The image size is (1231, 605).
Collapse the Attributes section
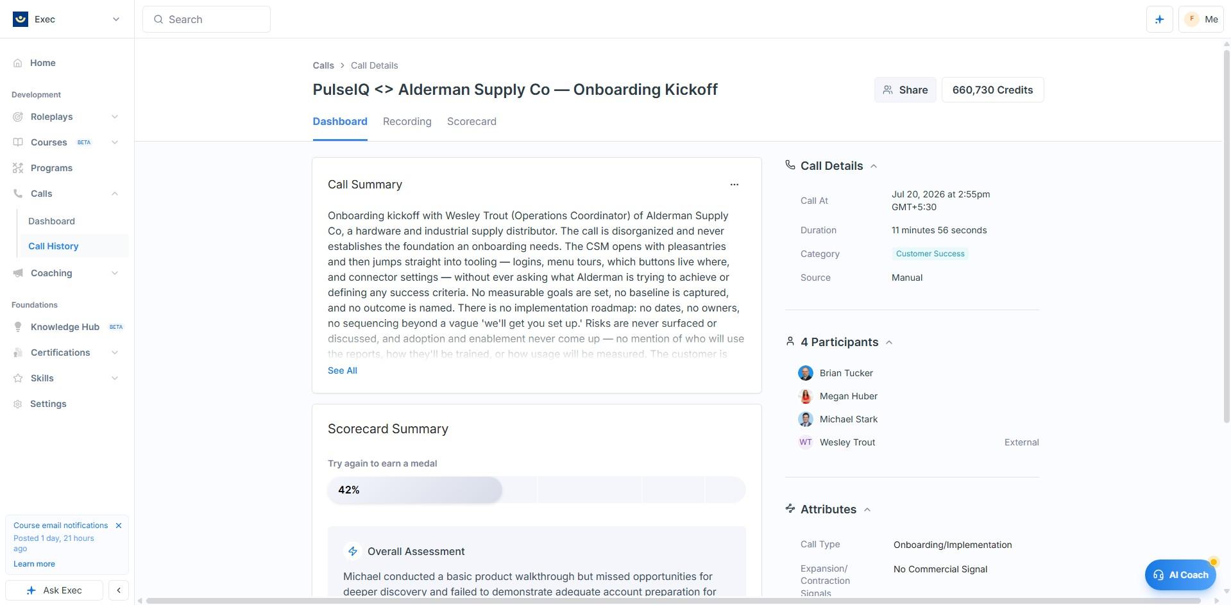pyautogui.click(x=867, y=510)
